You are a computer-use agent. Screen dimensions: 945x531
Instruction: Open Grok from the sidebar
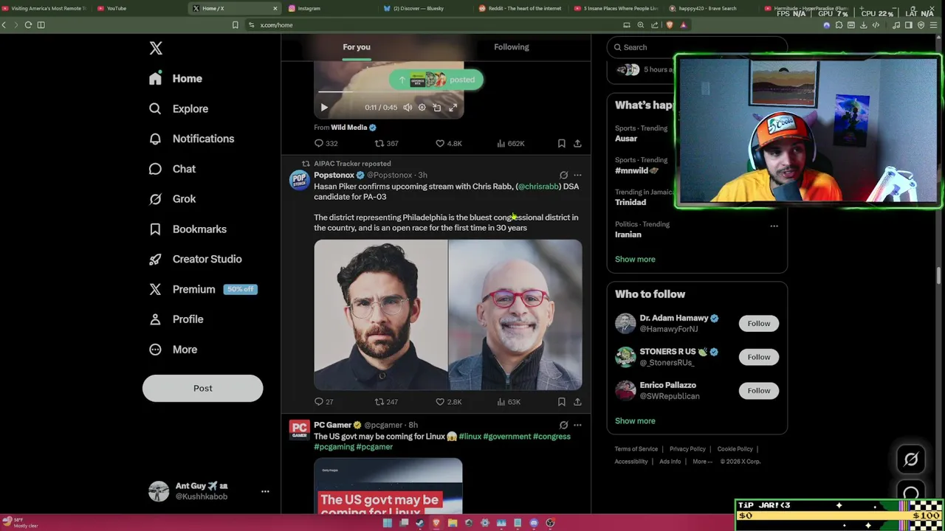pos(172,199)
